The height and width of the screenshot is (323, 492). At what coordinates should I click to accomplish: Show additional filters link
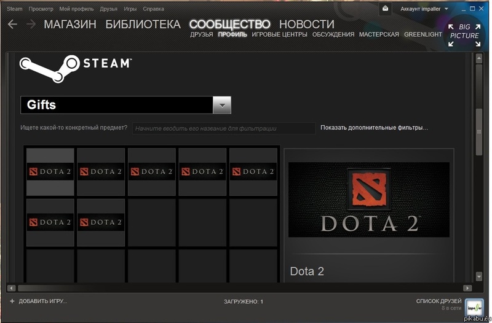374,128
